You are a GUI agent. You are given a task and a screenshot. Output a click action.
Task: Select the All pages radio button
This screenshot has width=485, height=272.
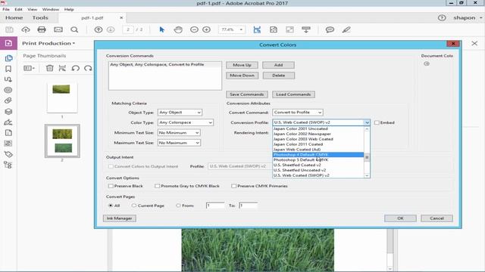pyautogui.click(x=111, y=206)
